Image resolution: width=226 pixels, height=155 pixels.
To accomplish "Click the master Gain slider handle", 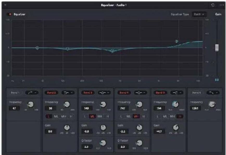I will coord(217,48).
